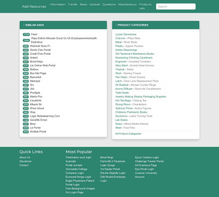Open the Hot Tea Bags Oolong Tea category

click(131, 101)
